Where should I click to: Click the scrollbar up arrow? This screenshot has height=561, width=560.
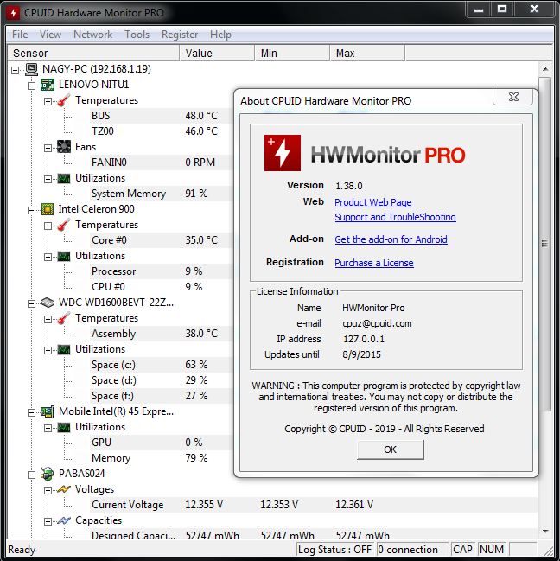click(x=545, y=69)
